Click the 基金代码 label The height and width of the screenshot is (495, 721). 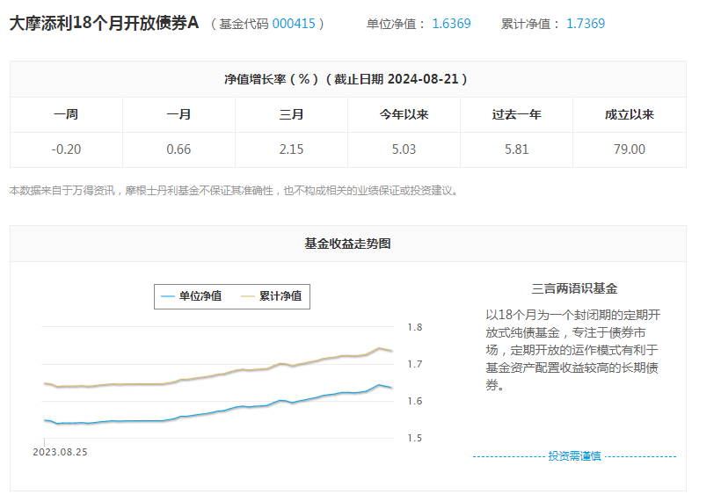click(244, 24)
